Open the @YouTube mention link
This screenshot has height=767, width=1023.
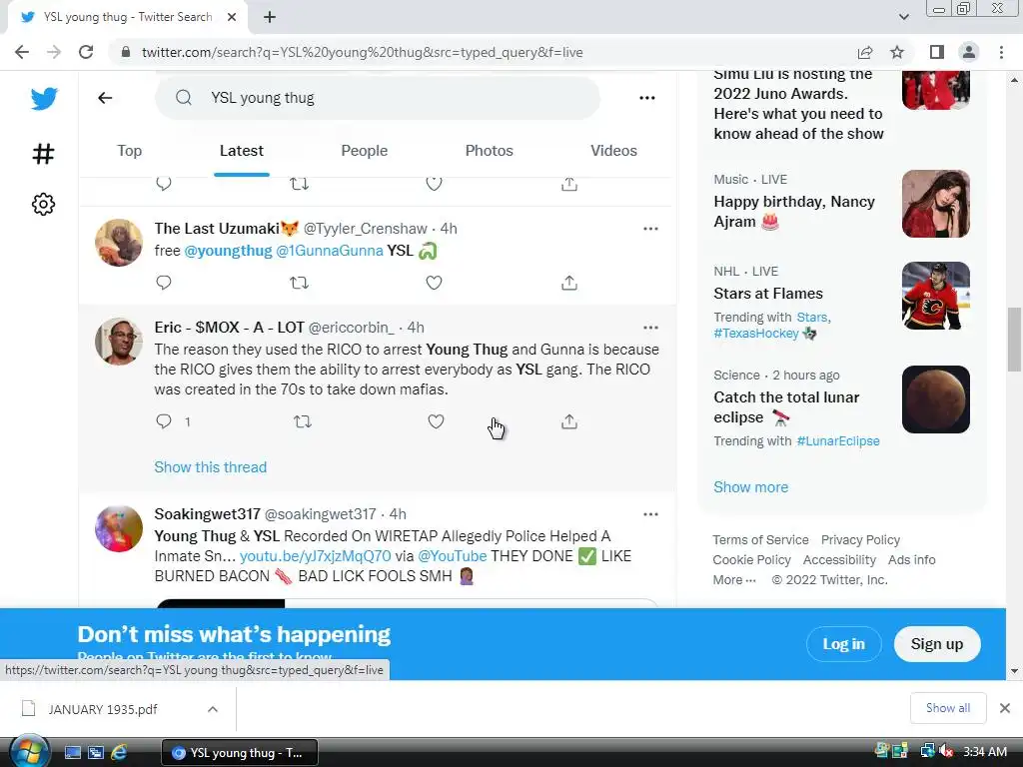click(453, 555)
